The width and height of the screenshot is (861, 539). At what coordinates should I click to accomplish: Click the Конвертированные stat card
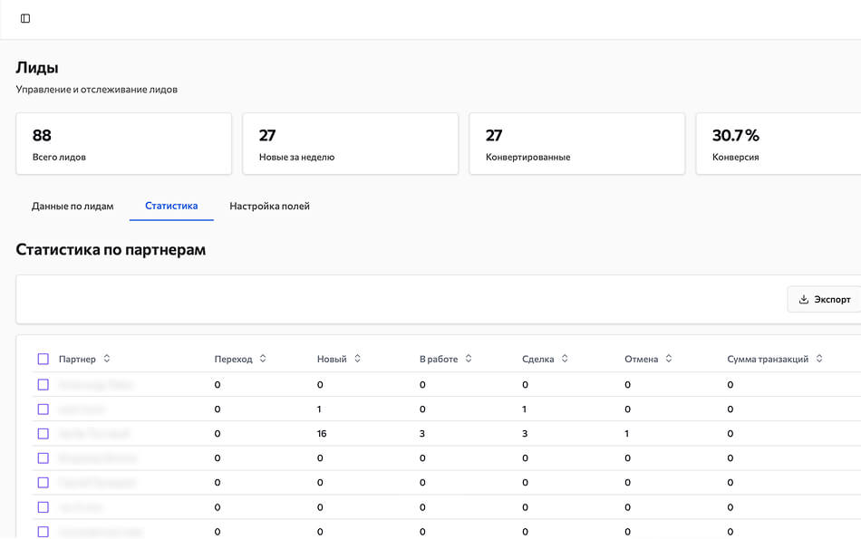pyautogui.click(x=576, y=144)
